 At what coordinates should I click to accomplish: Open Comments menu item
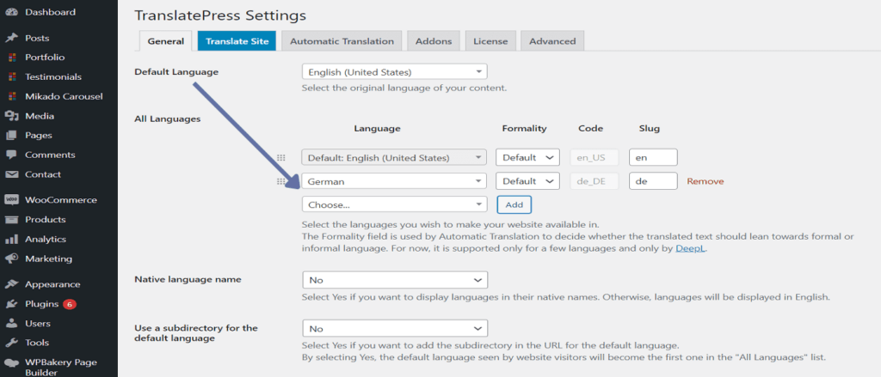click(x=49, y=155)
